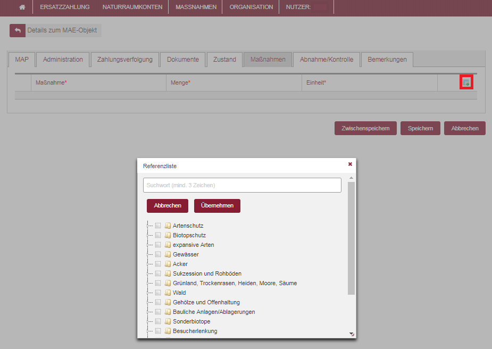This screenshot has height=349, width=492.
Task: Click the home icon in navigation bar
Action: coord(22,7)
